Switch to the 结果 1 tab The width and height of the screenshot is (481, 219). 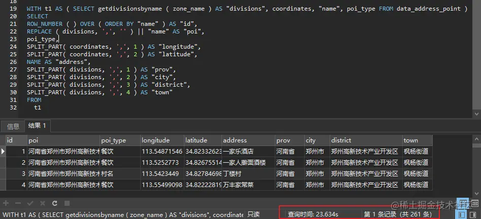click(37, 126)
